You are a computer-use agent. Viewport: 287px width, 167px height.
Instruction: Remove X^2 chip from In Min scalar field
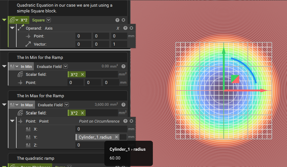pos(83,75)
